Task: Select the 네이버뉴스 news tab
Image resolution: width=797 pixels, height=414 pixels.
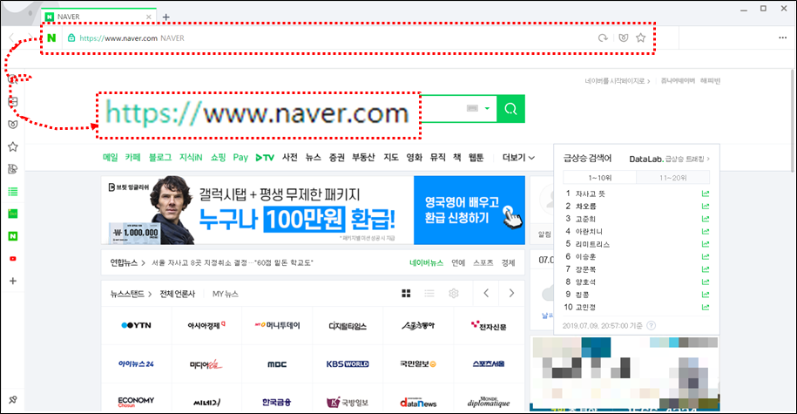Action: [427, 263]
